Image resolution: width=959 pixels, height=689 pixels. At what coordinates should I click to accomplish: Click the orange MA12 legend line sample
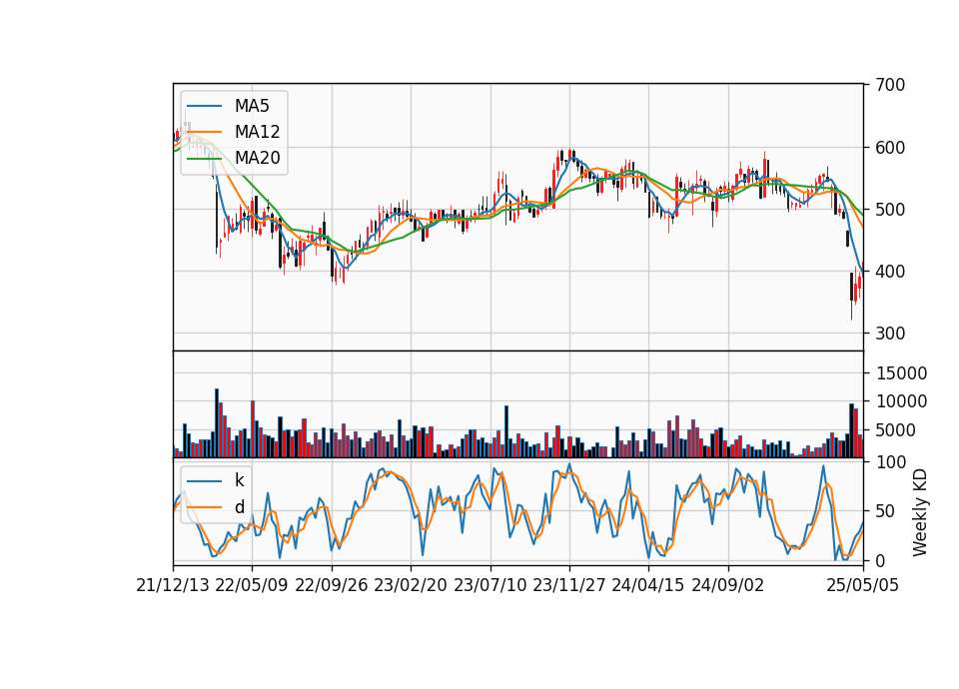pyautogui.click(x=204, y=132)
